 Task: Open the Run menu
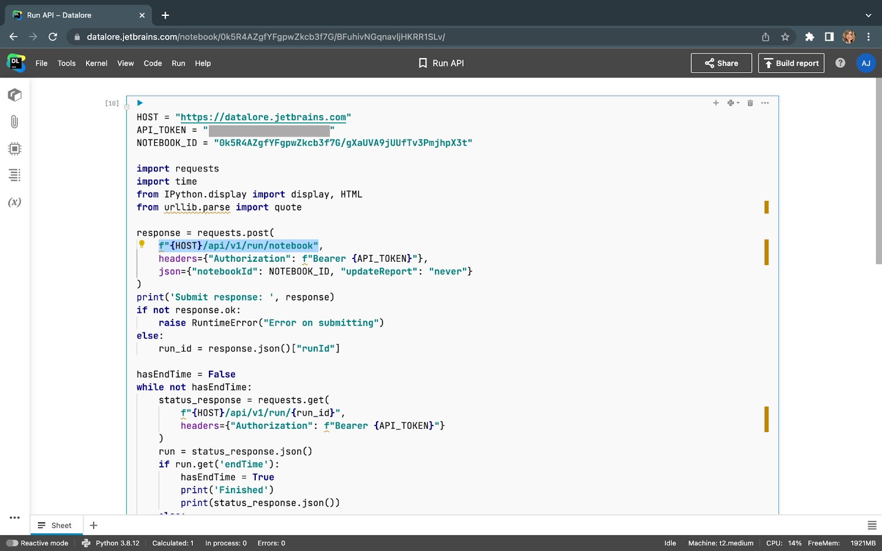(179, 63)
